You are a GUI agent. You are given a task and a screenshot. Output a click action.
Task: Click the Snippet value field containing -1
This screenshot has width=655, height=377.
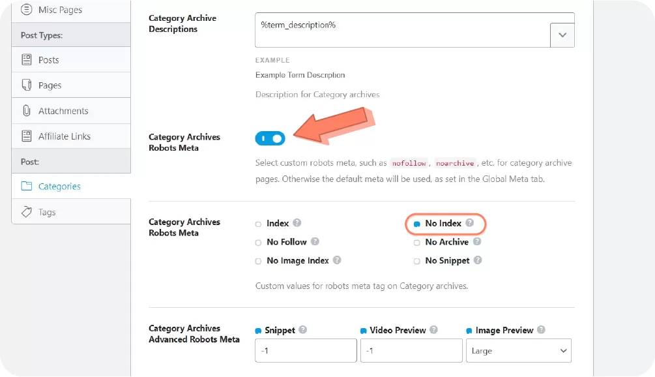pyautogui.click(x=305, y=350)
